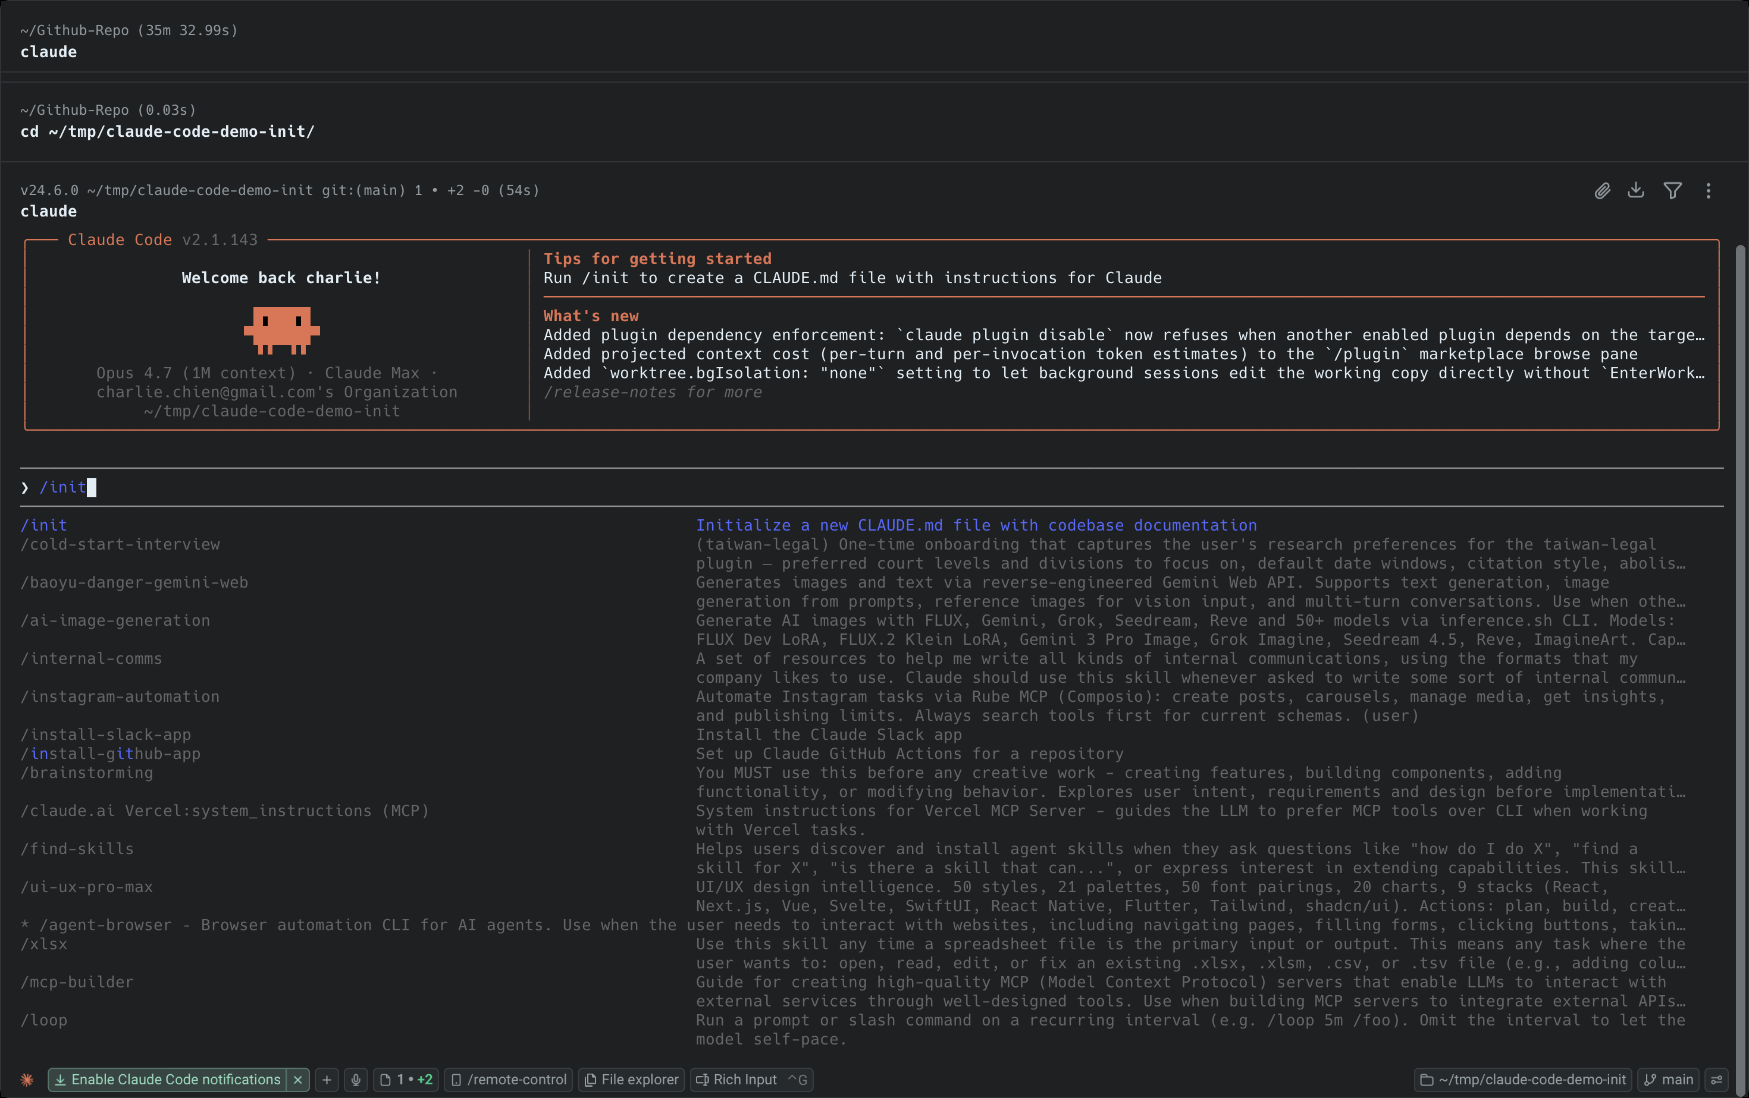This screenshot has width=1749, height=1098.
Task: Click the /remote-control button
Action: click(509, 1080)
